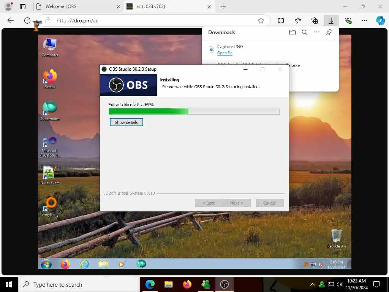Open the Microsoft Visual Studio desktop shortcut
This screenshot has width=389, height=292.
50,146
